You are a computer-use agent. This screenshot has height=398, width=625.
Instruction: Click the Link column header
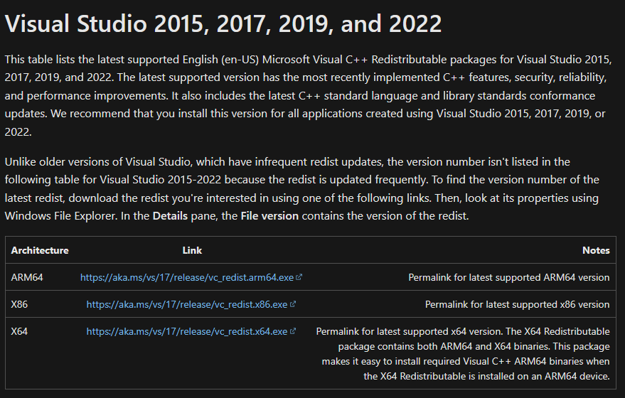(192, 250)
